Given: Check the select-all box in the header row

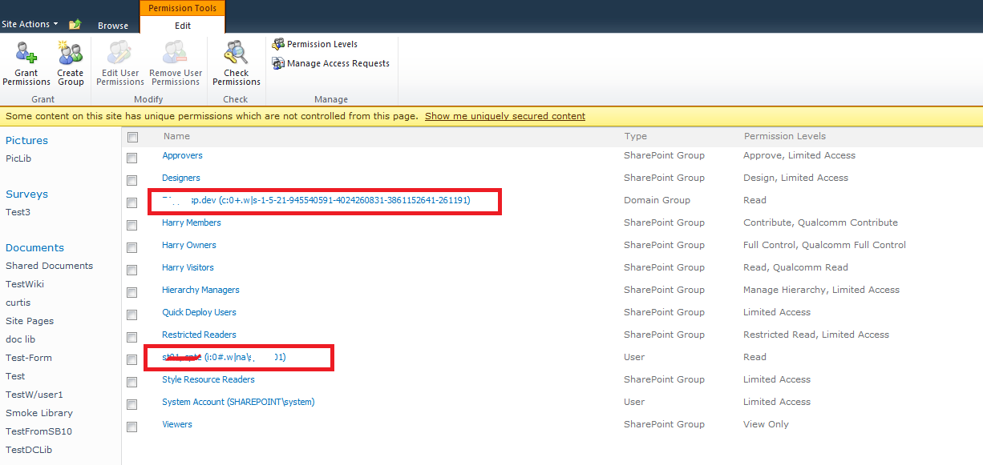Looking at the screenshot, I should click(x=131, y=136).
